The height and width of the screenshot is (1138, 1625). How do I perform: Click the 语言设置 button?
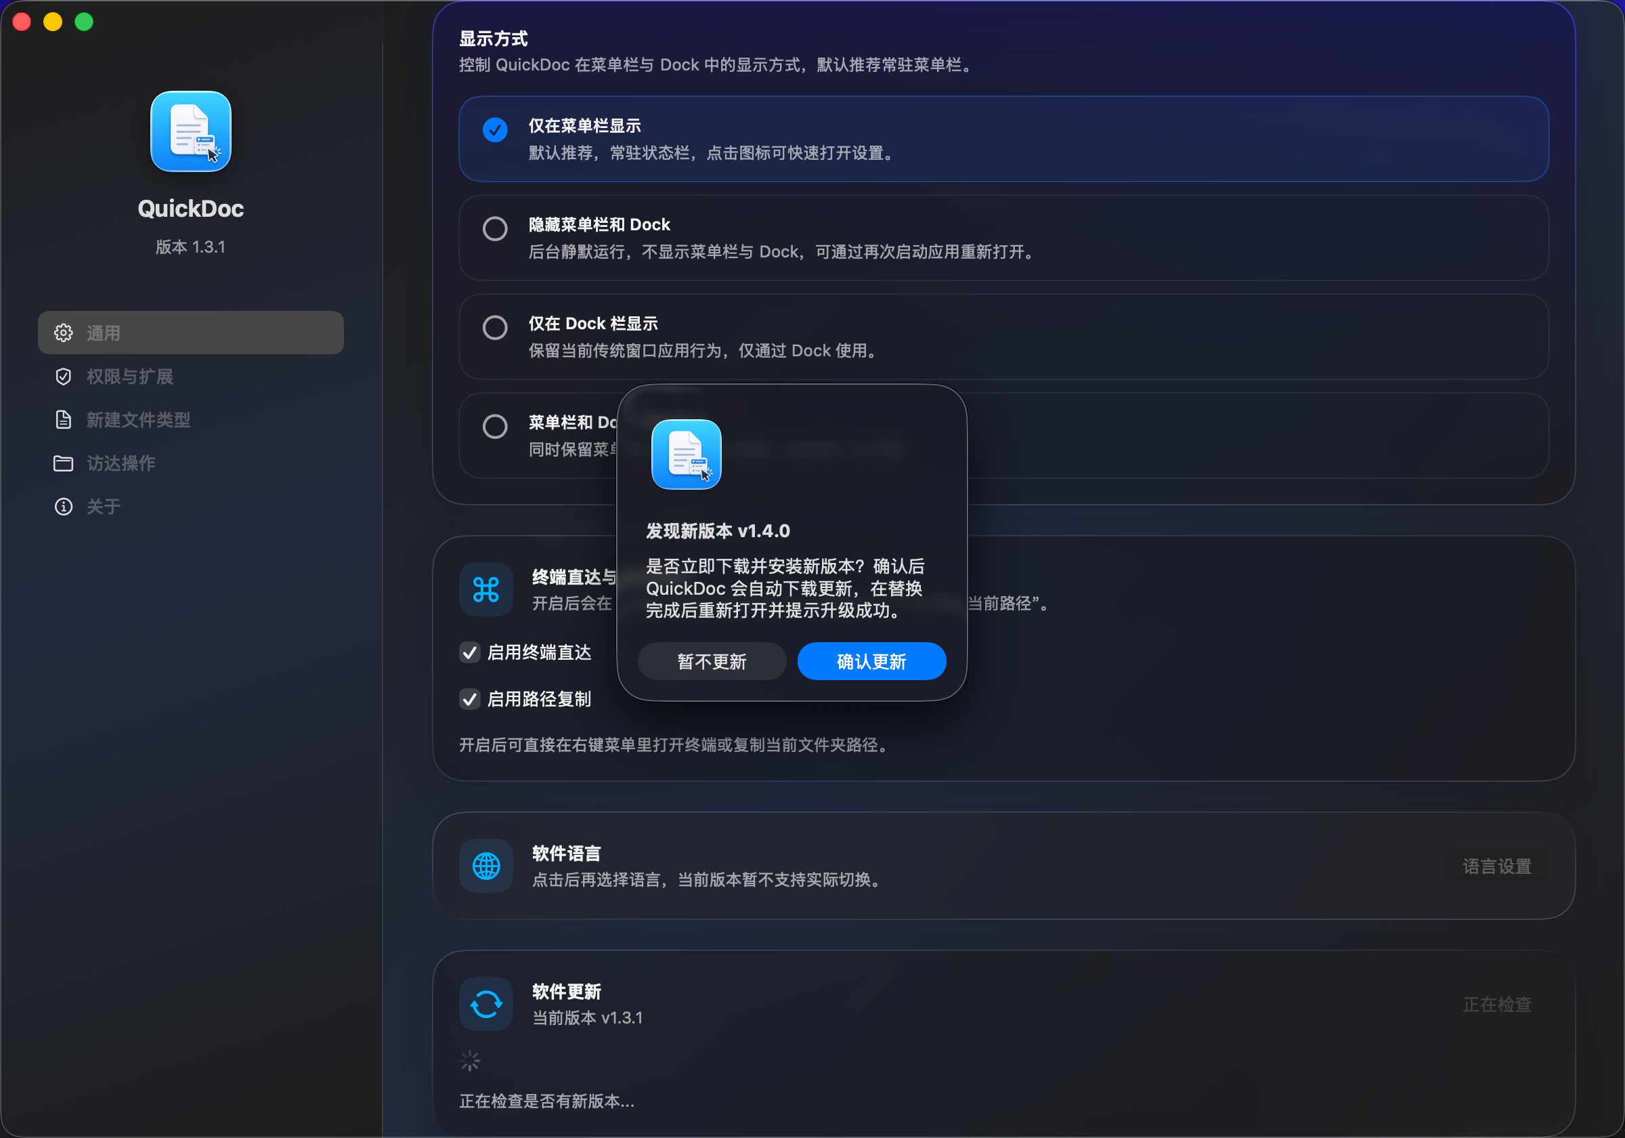(1496, 866)
